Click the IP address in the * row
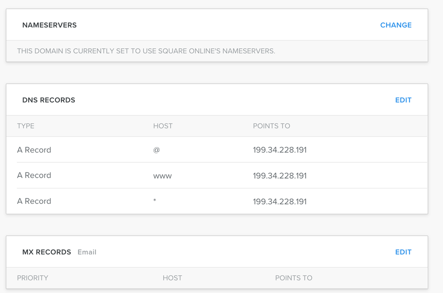This screenshot has width=443, height=293. 280,202
